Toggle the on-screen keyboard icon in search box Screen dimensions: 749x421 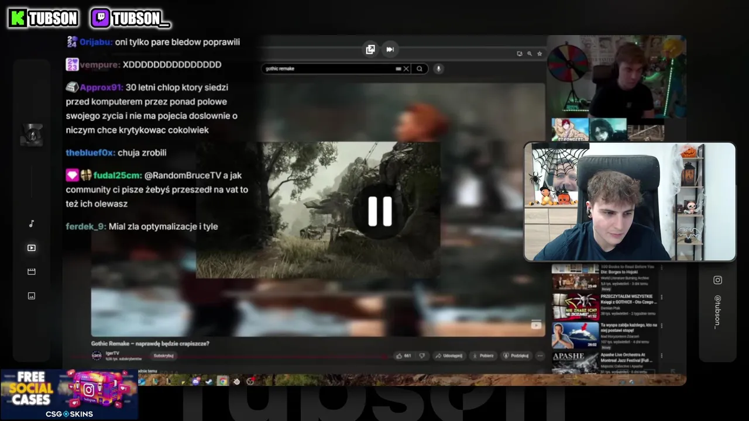(x=398, y=68)
